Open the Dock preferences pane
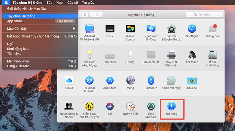Screen dimensions: 235x131 (x=110, y=31)
